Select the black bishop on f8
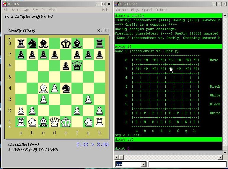The width and height of the screenshot is (228, 169). 77,43
